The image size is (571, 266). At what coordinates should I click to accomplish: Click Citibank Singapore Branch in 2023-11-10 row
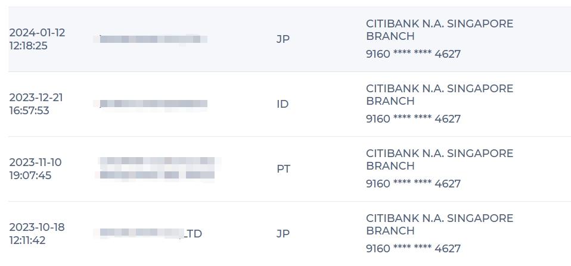point(439,159)
